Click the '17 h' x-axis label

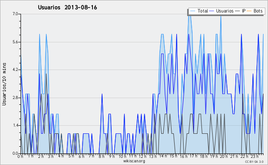click(193, 156)
